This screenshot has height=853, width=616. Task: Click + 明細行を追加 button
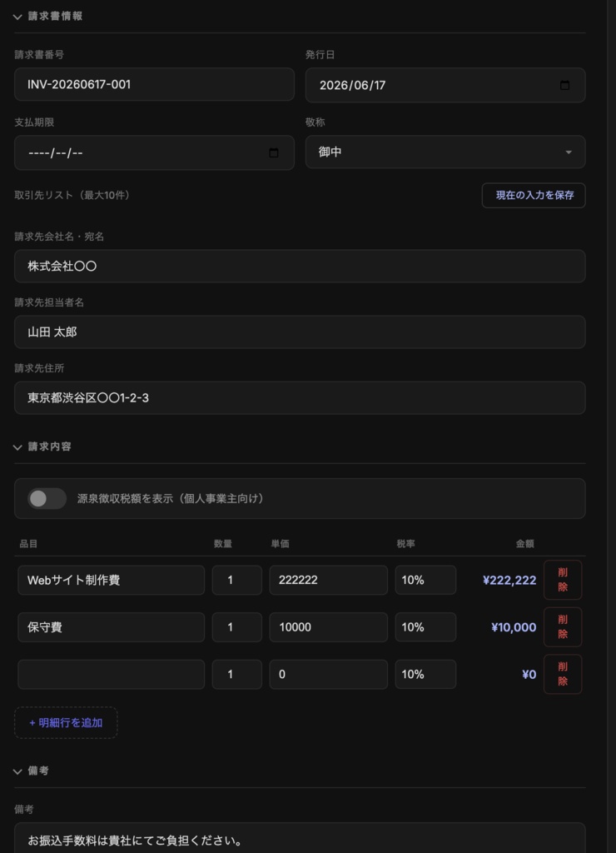(x=66, y=722)
